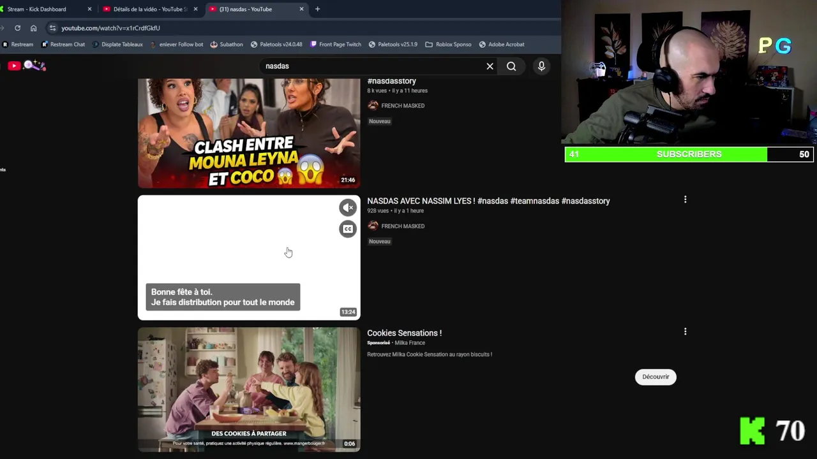
Task: Click the 21:46 duration badge
Action: point(348,180)
